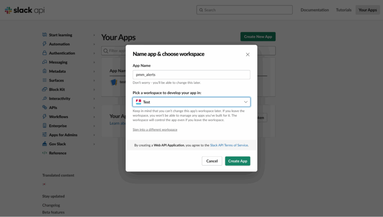This screenshot has height=217, width=383.
Task: Expand the Enterprise sidebar section
Action: pyautogui.click(x=94, y=126)
